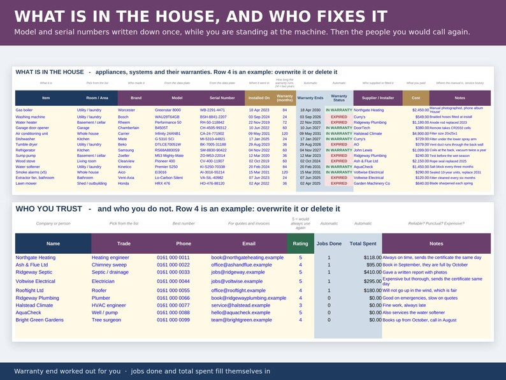Select the 'Item' column header
Screen dimensions: 506x380
click(46, 98)
